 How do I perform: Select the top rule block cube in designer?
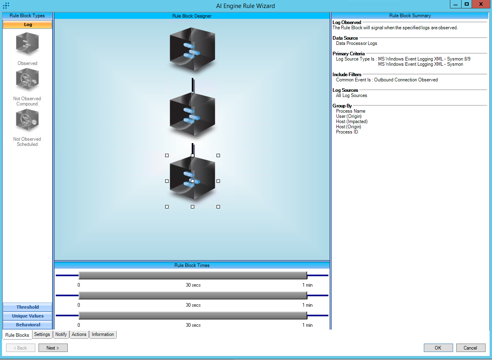click(x=192, y=49)
